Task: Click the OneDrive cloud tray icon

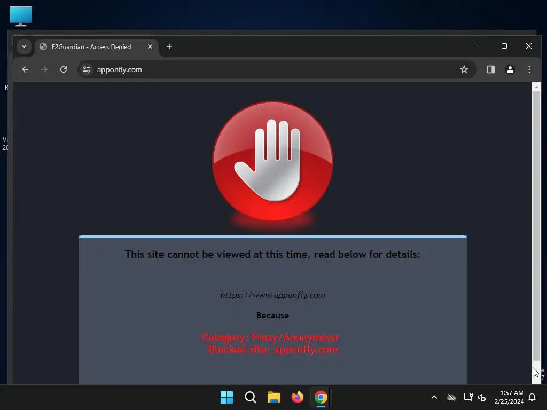Action: click(451, 397)
